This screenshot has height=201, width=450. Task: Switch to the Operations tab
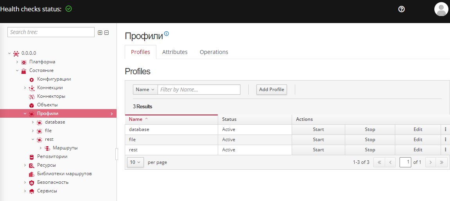[214, 52]
